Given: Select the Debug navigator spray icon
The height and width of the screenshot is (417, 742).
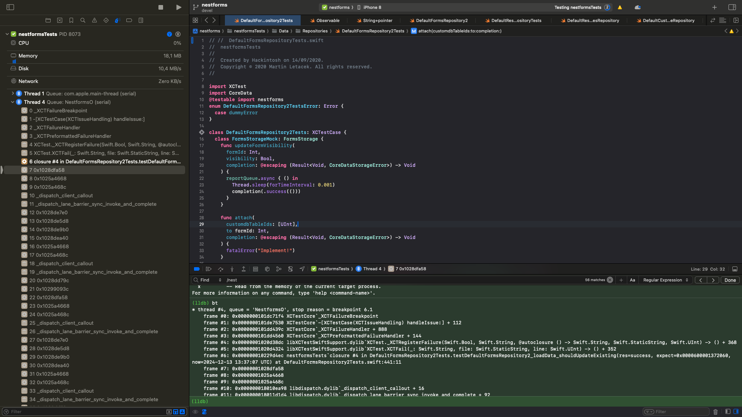Looking at the screenshot, I should [117, 20].
